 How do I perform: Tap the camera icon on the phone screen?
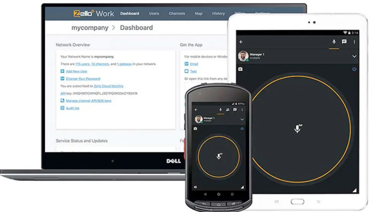tap(195, 129)
